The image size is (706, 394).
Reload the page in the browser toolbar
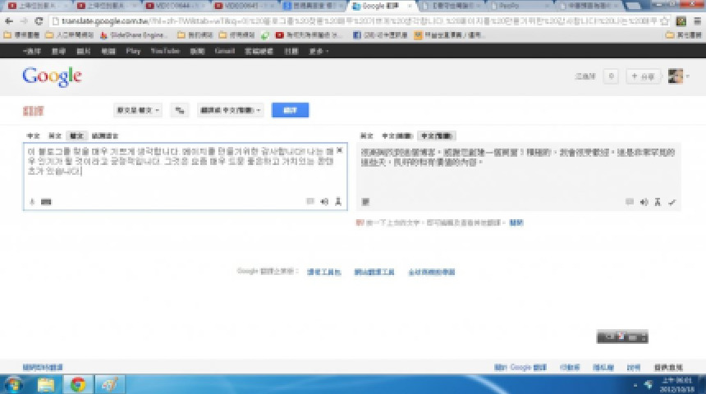[38, 21]
